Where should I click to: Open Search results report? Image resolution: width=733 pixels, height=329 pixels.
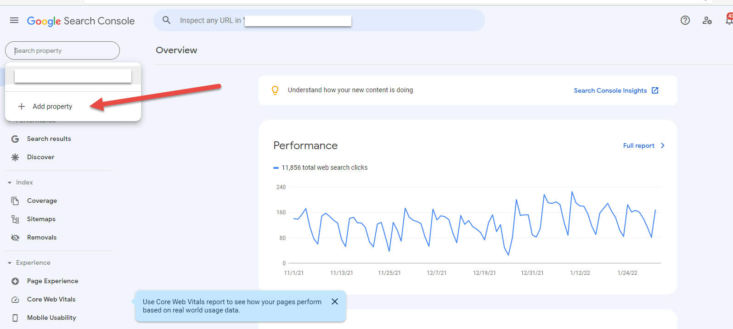[x=49, y=139]
